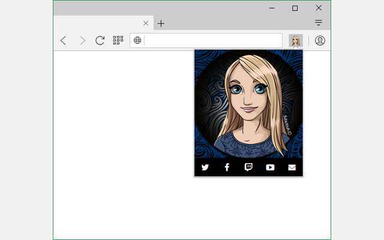
Task: Open the Twitch channel icon
Action: pyautogui.click(x=248, y=167)
